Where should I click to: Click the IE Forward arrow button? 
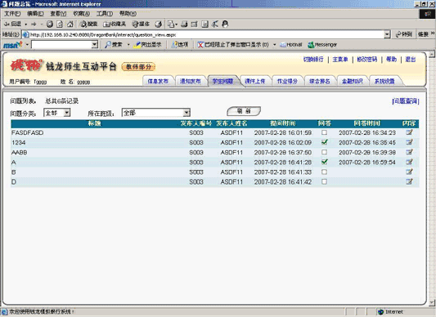click(x=34, y=25)
